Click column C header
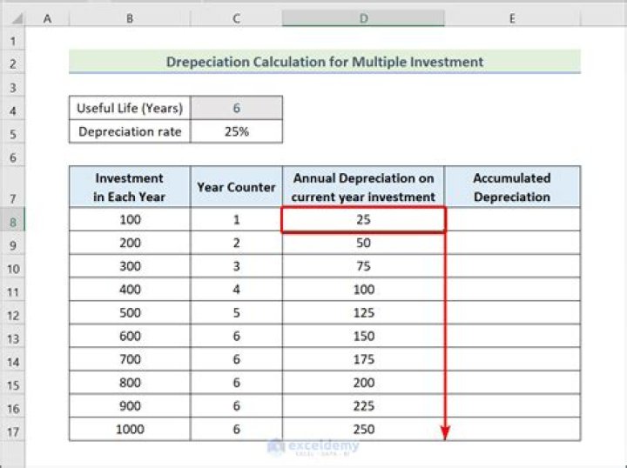The image size is (627, 468). [236, 18]
